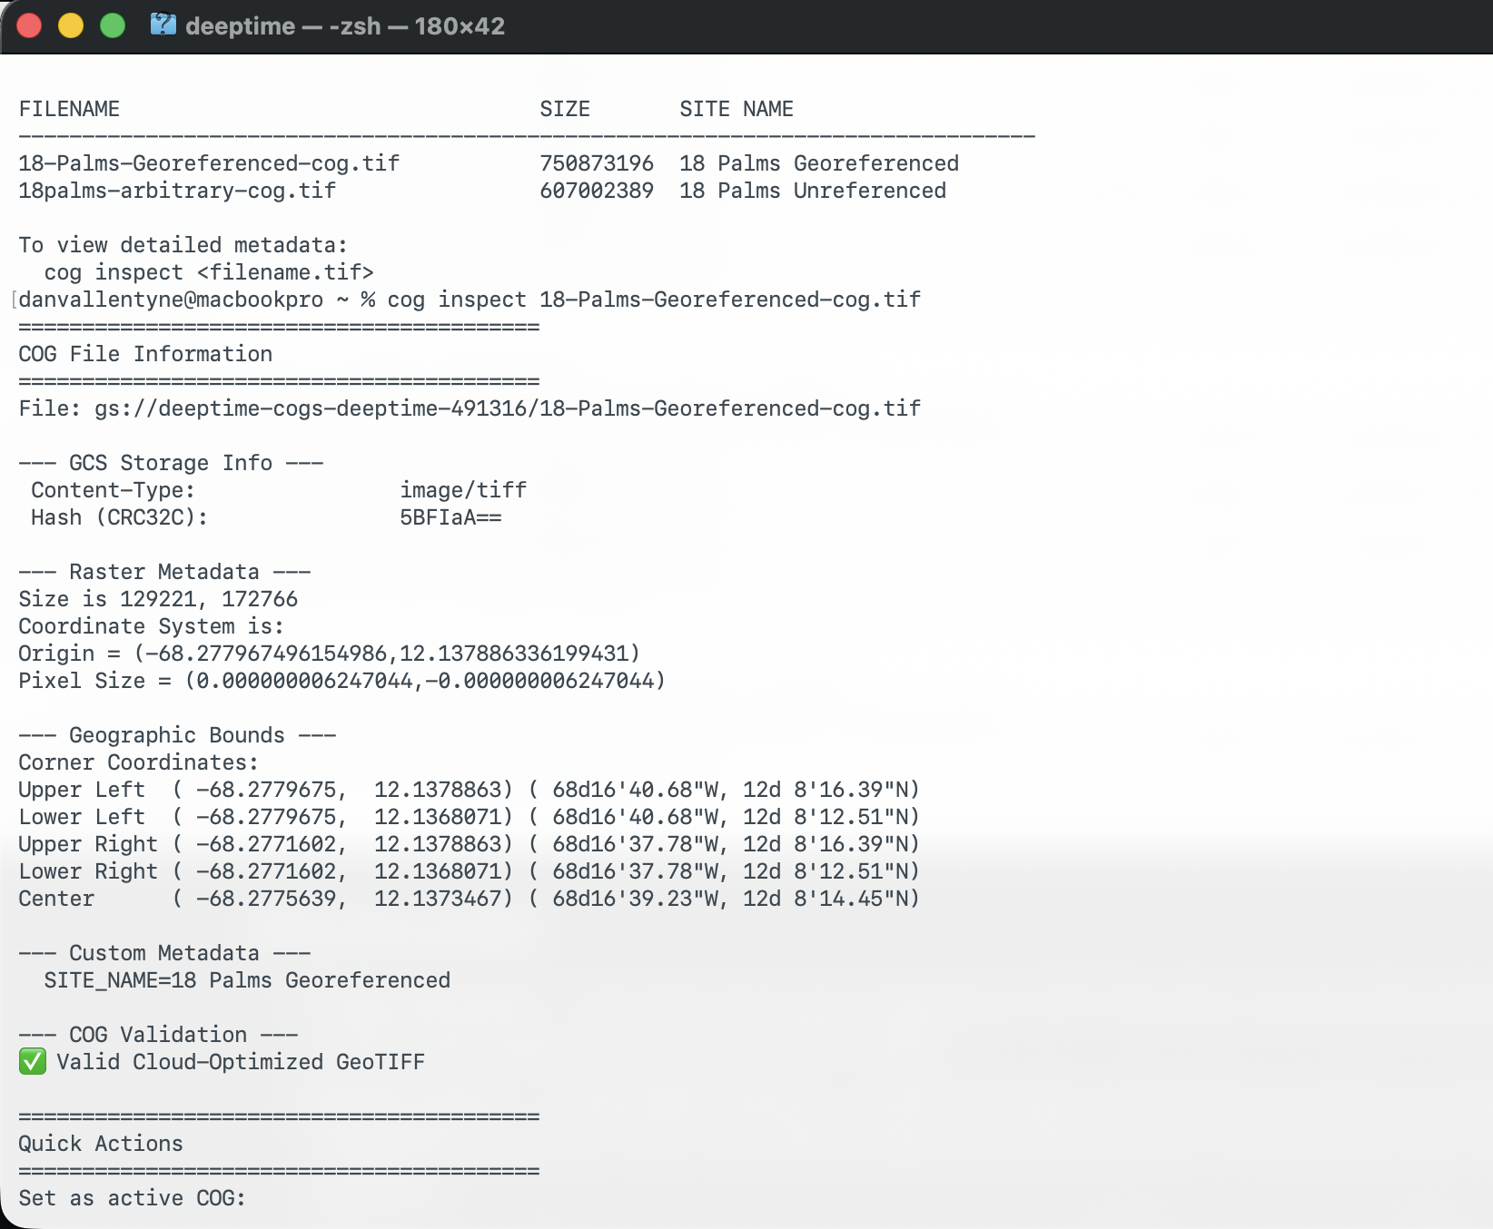Viewport: 1493px width, 1229px height.
Task: Minimize the window using yellow button
Action: pyautogui.click(x=71, y=25)
